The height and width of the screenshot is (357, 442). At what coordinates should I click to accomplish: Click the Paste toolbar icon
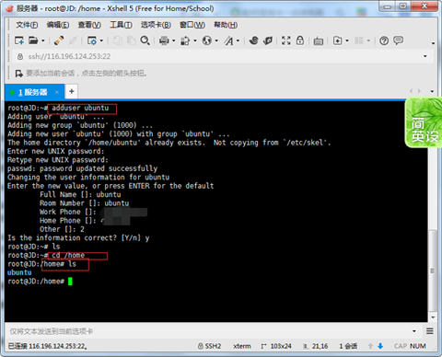click(132, 40)
